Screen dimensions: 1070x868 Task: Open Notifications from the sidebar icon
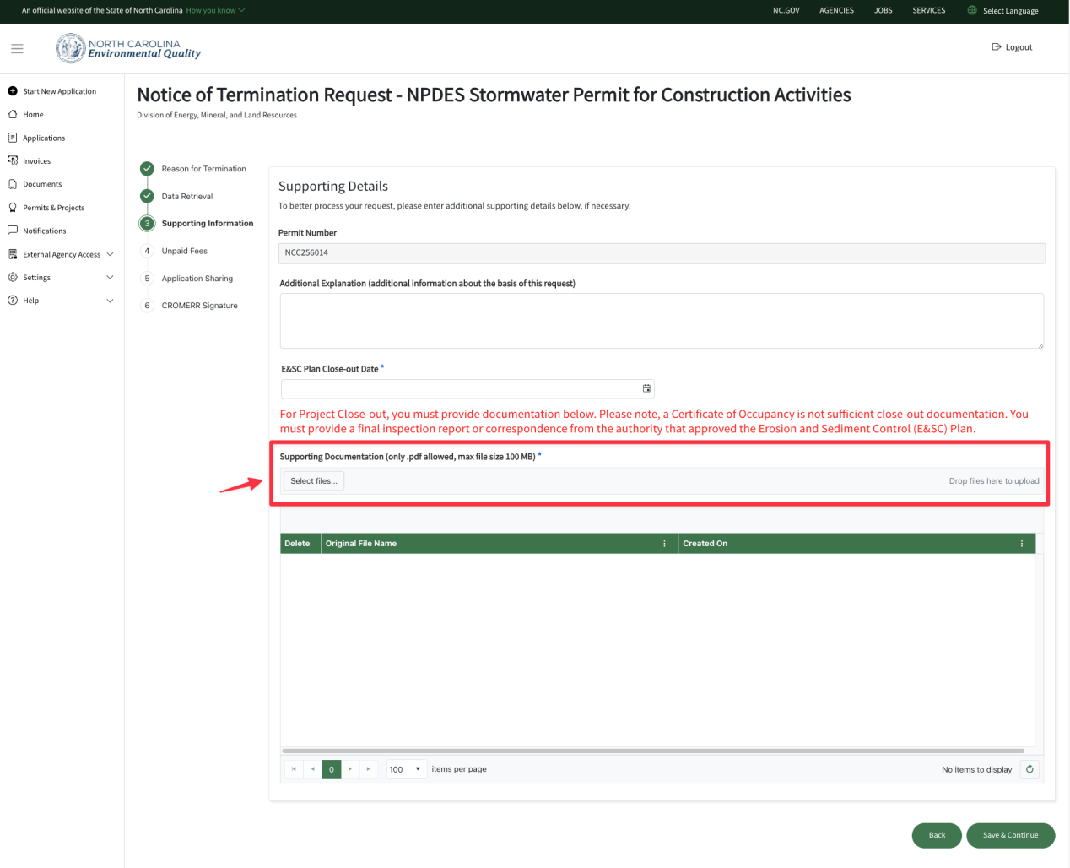11,230
